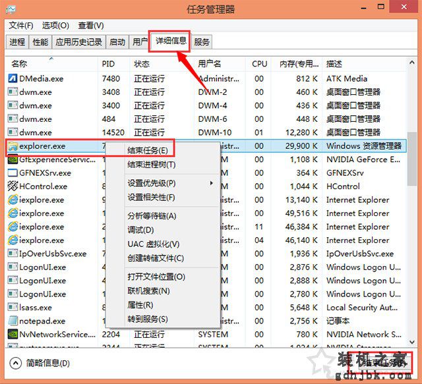Image resolution: width=422 pixels, height=384 pixels.
Task: Click the icon of LogonUI.exe using 2,876 K
Action: (13, 267)
